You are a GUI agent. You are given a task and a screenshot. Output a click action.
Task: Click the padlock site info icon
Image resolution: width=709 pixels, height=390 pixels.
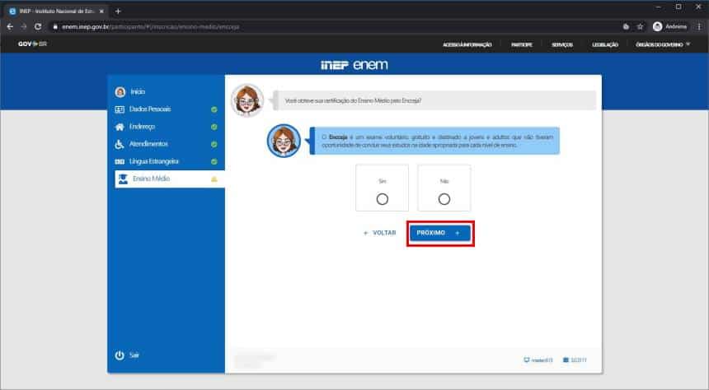[55, 26]
